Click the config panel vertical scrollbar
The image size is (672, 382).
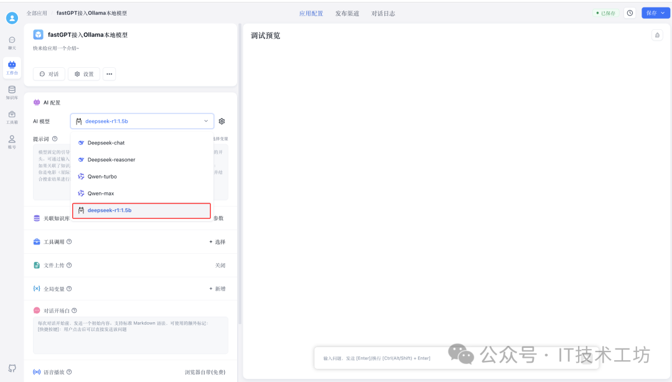tap(240, 174)
